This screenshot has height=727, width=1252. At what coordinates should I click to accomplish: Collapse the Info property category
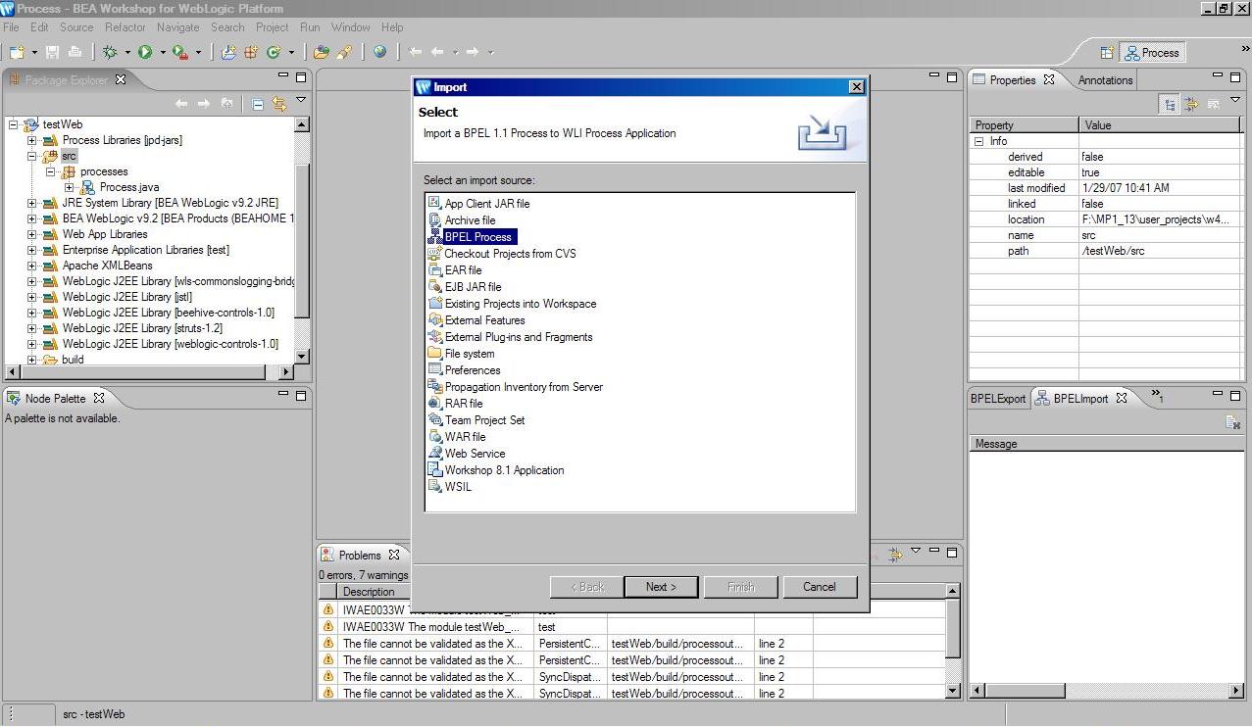click(978, 141)
